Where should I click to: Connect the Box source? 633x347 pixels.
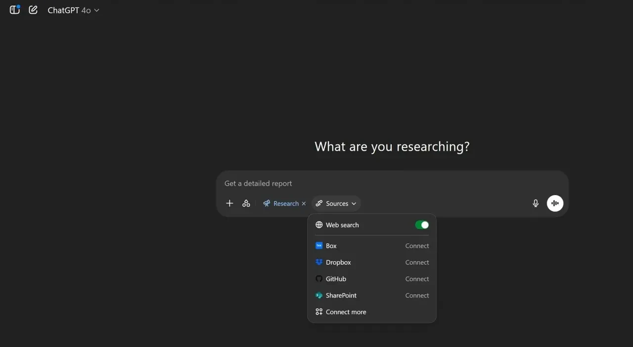click(417, 246)
